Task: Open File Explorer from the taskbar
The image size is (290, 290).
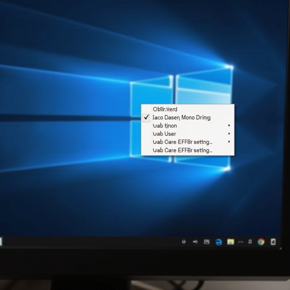Action: point(231,242)
